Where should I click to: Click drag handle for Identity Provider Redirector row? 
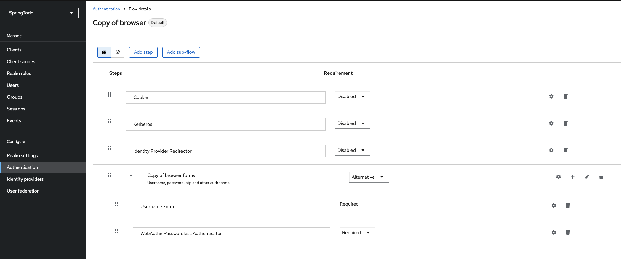click(x=109, y=148)
